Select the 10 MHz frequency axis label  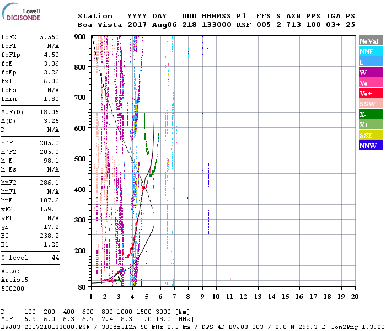tap(216, 297)
